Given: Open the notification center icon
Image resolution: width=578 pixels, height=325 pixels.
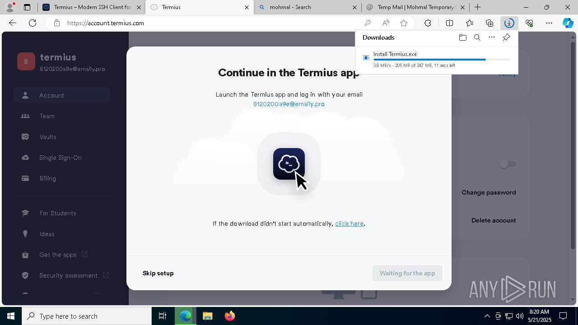Looking at the screenshot, I should 563,316.
